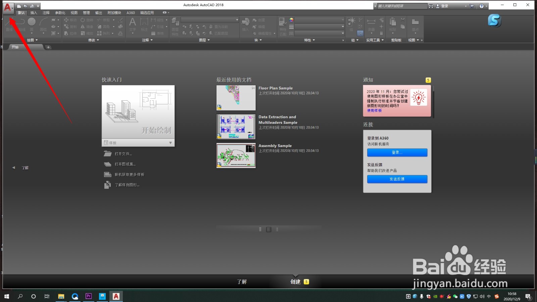
Task: Click the Plot quick-access icon
Action: [x=32, y=6]
